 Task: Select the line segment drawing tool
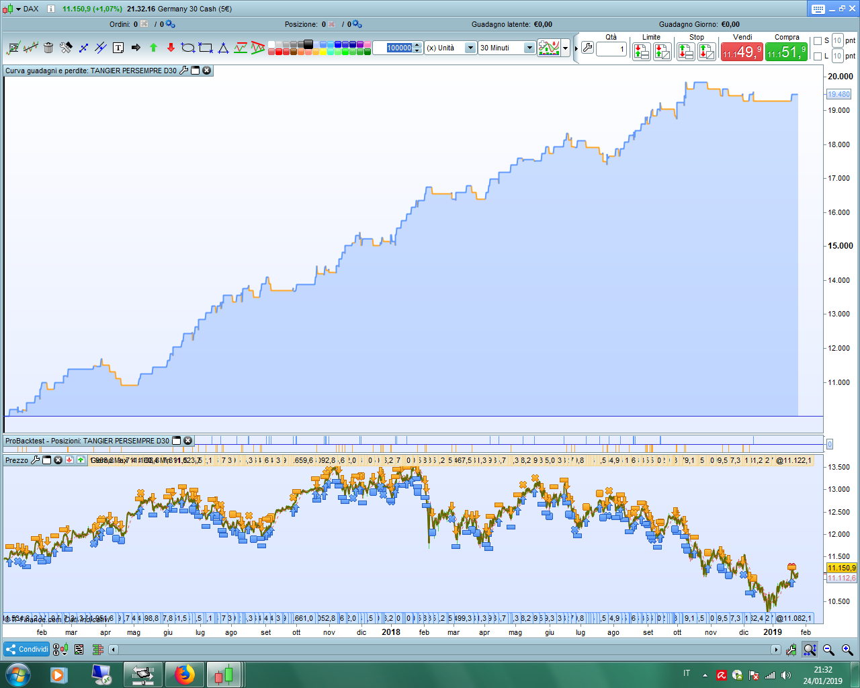83,48
